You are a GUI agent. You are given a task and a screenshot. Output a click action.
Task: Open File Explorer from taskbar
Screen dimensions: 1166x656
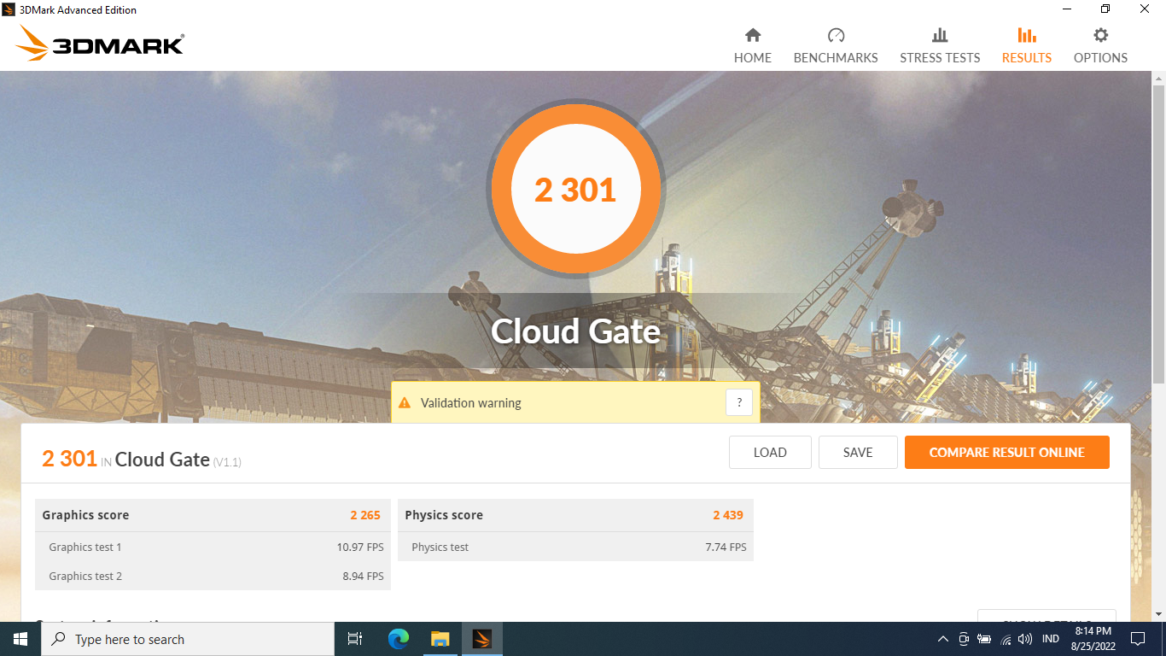pos(440,639)
